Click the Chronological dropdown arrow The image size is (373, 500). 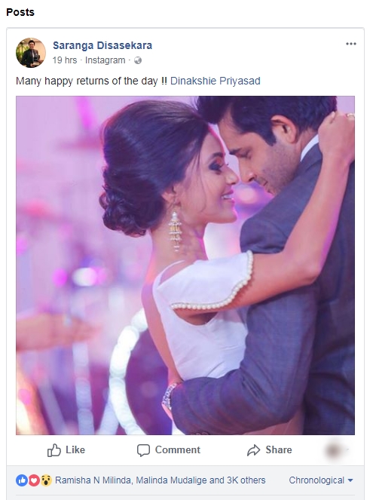(350, 480)
